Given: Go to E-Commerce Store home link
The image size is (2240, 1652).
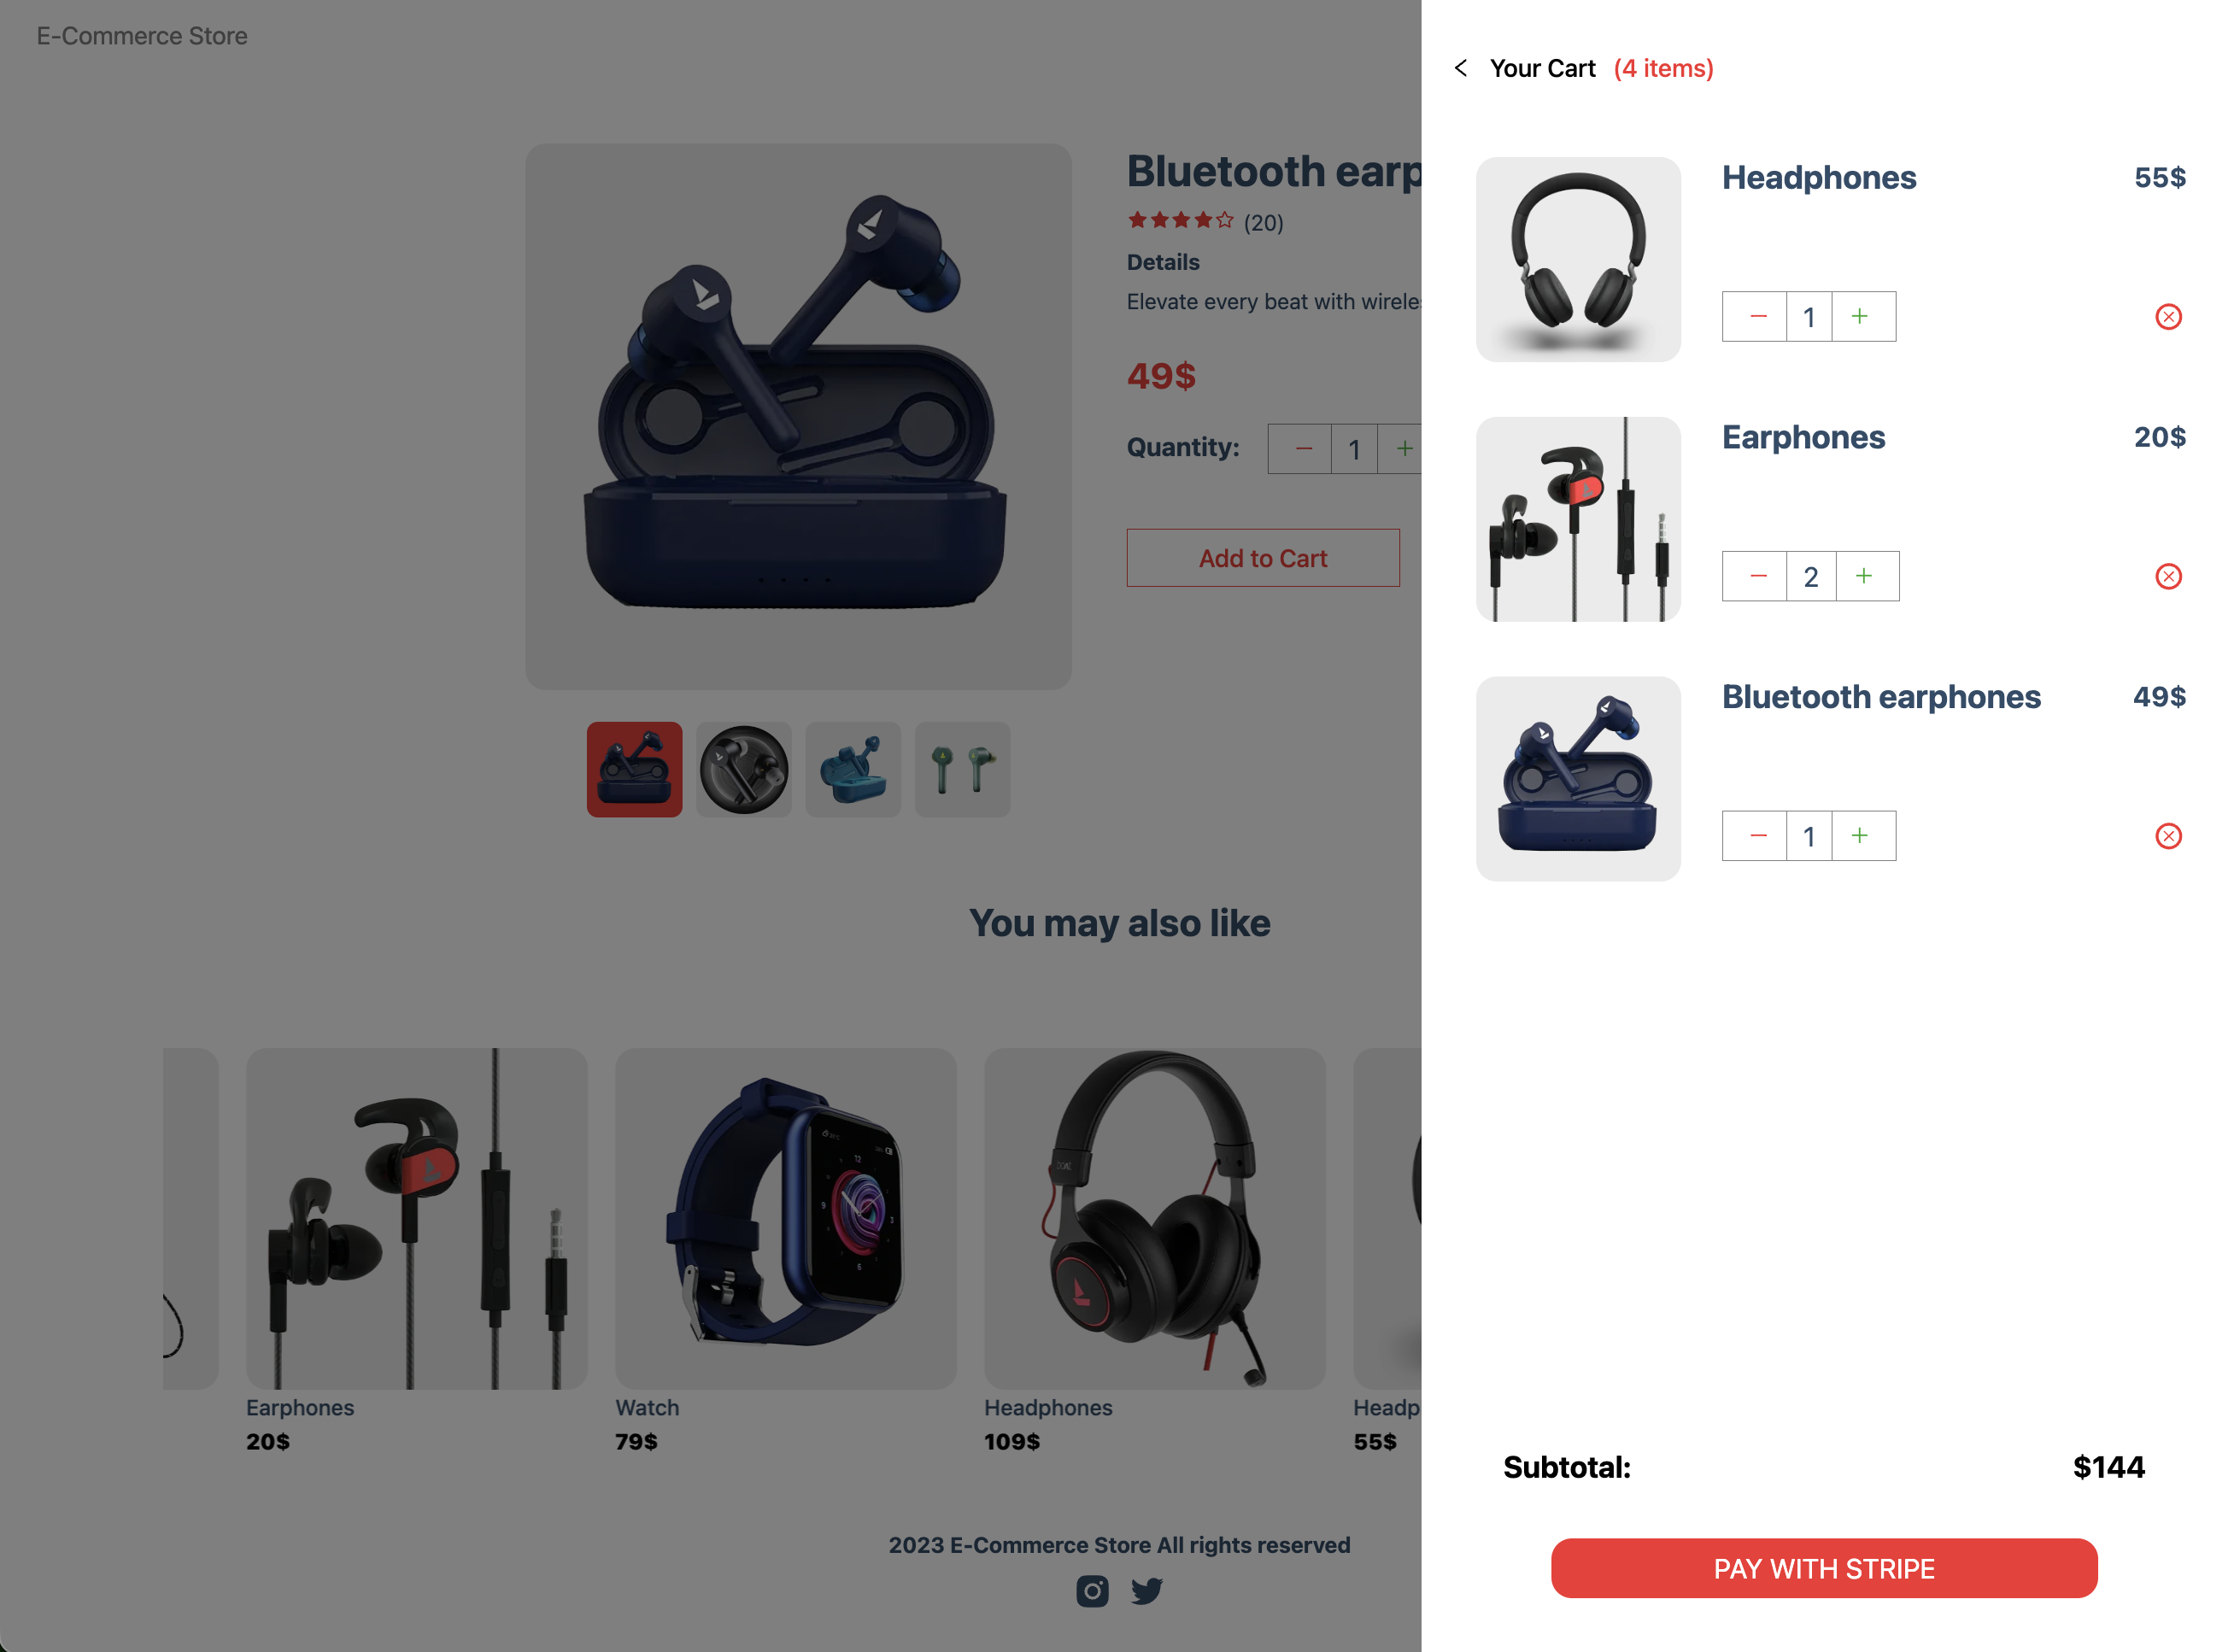Looking at the screenshot, I should coord(142,36).
